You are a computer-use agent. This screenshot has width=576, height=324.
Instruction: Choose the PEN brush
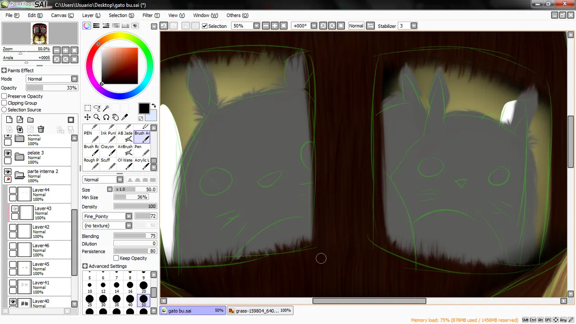[92, 136]
